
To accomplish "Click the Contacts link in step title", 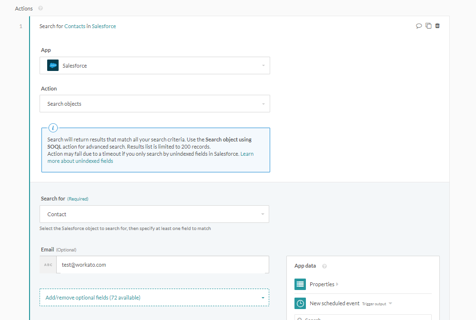I will (x=75, y=26).
